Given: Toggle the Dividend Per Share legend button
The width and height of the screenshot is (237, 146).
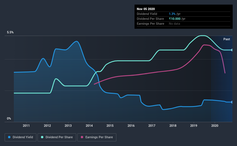Looking at the screenshot, I should [x=57, y=137].
